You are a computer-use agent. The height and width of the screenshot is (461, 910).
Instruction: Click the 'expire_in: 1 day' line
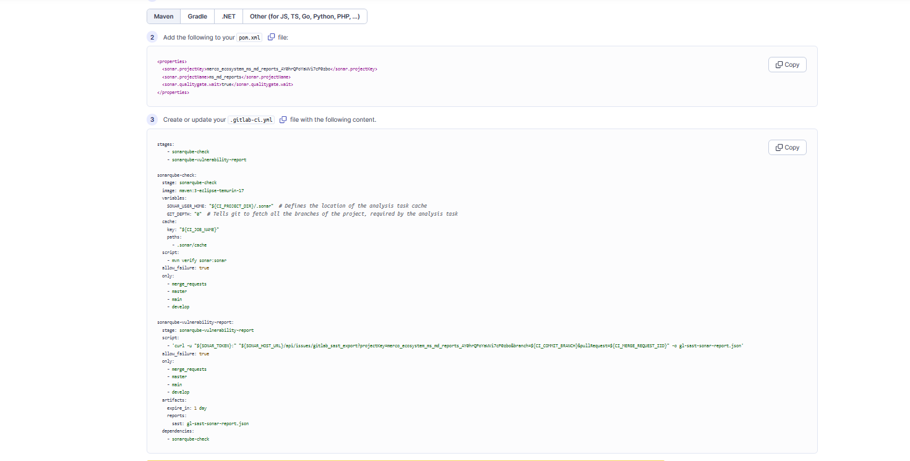pos(187,408)
